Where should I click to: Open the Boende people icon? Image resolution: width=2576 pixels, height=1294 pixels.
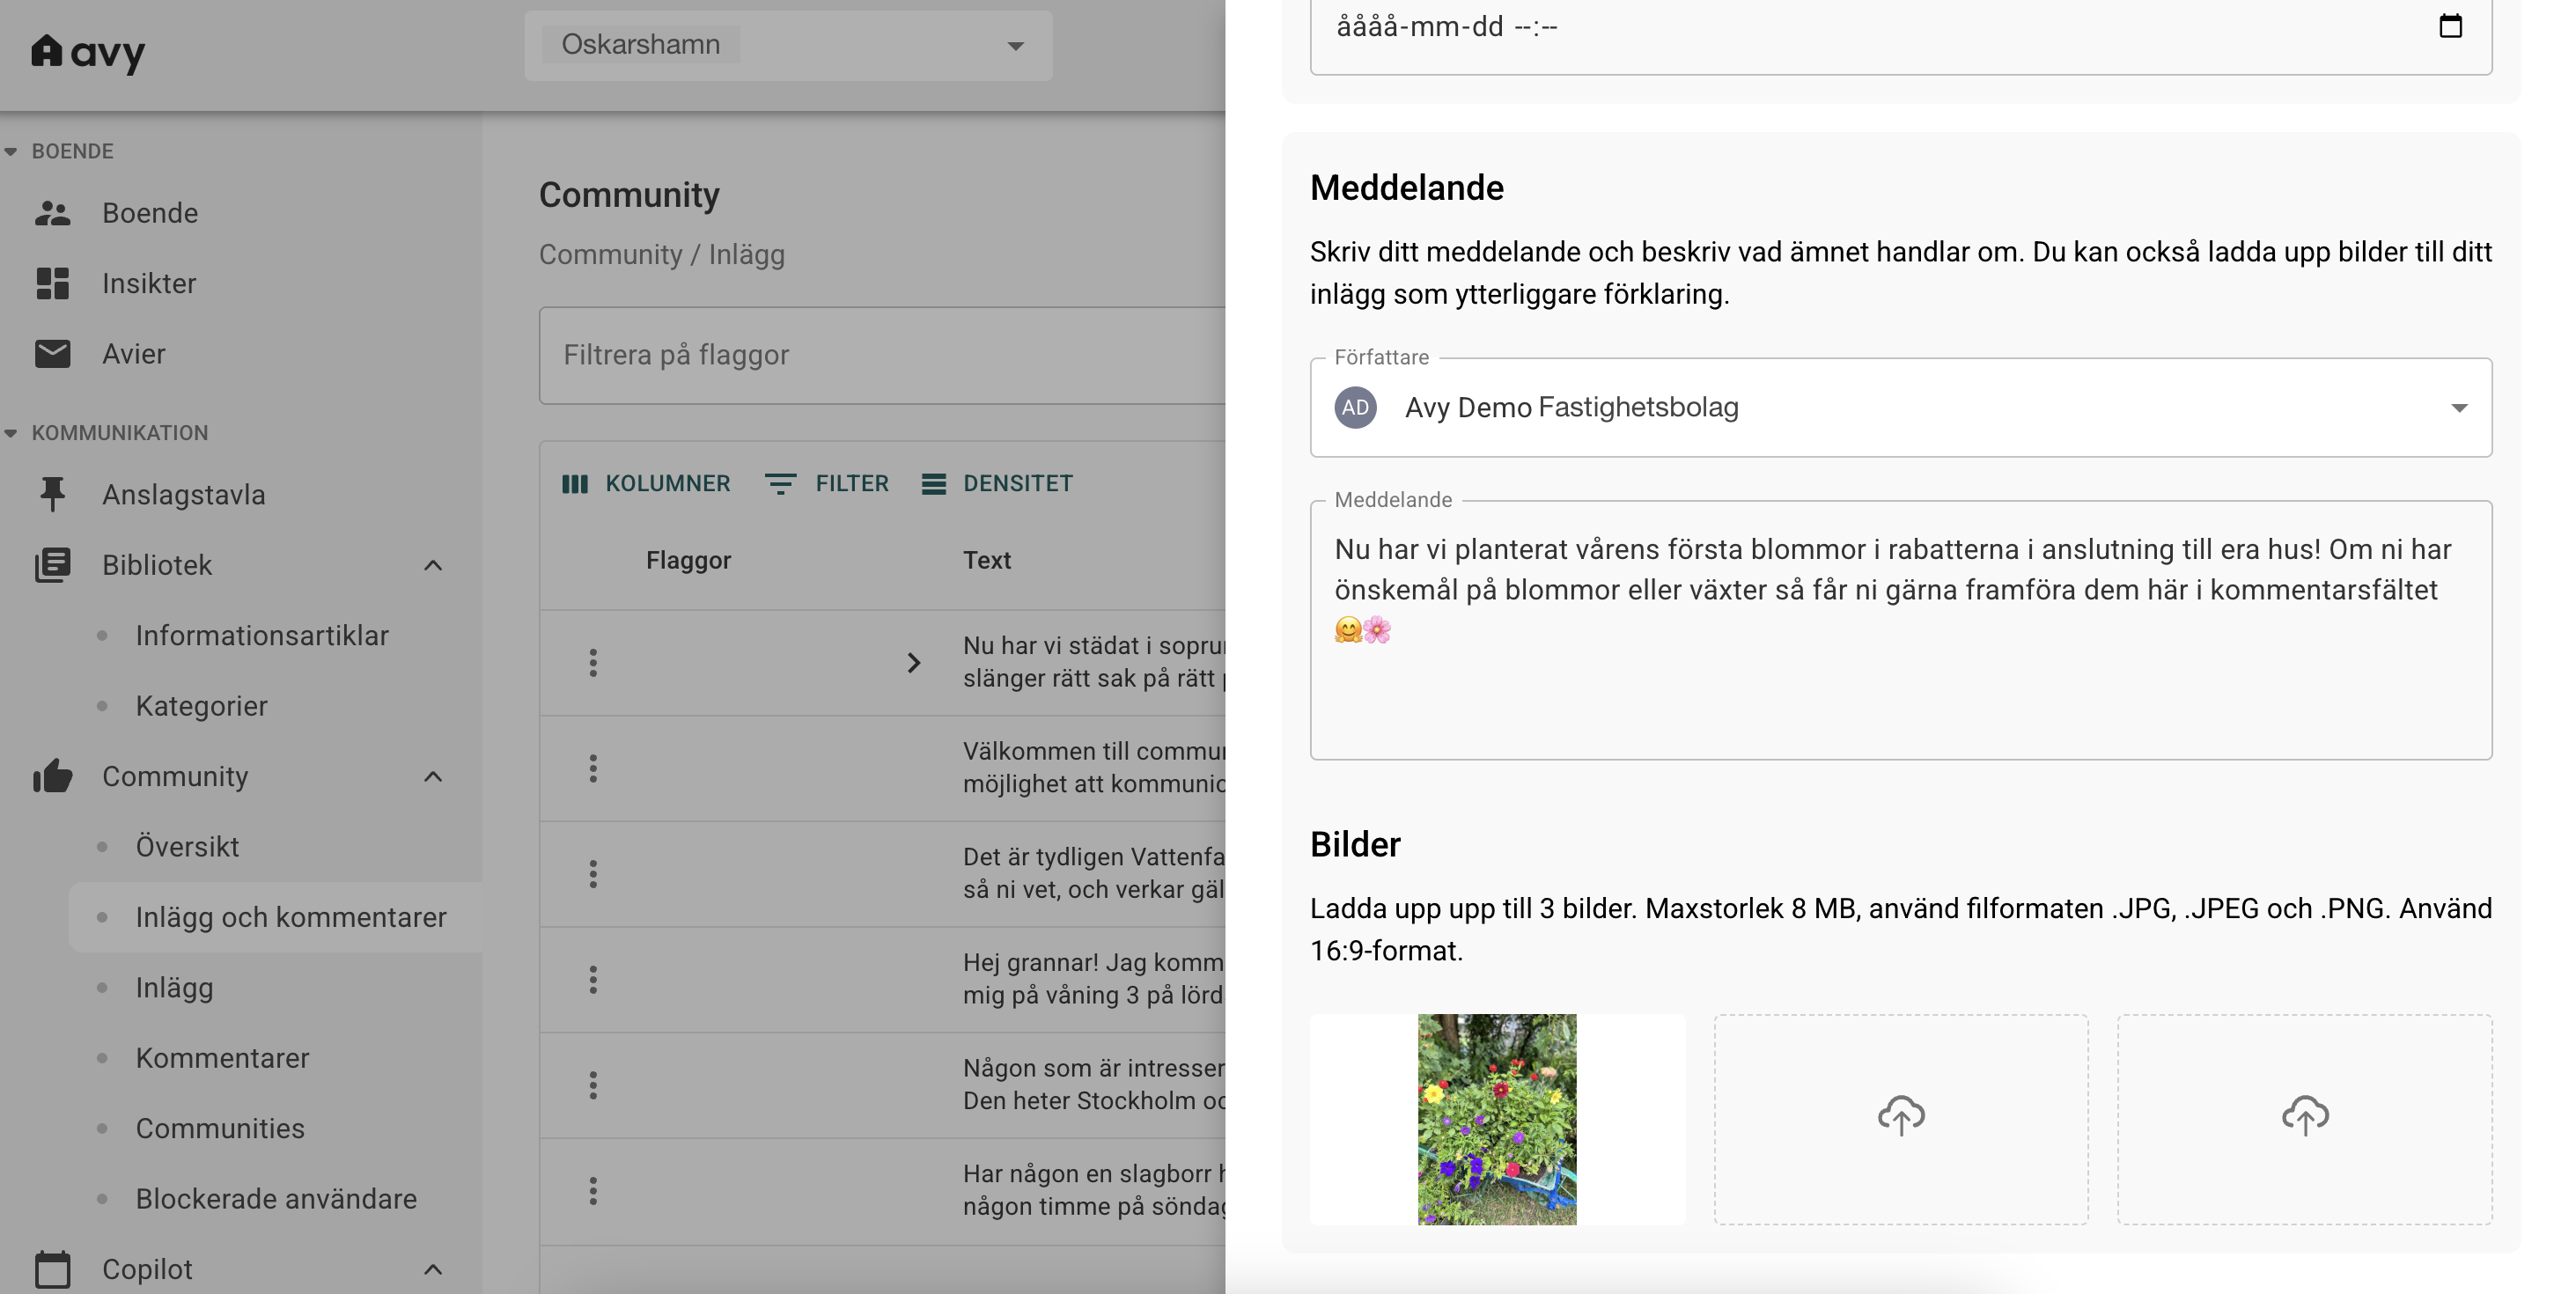tap(52, 213)
